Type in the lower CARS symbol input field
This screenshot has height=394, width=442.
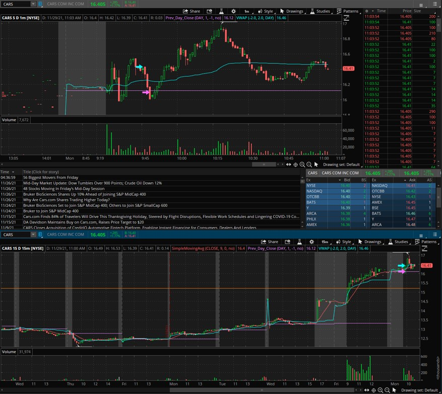click(16, 235)
